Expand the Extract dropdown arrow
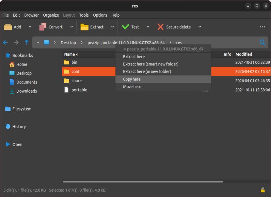 tap(113, 27)
